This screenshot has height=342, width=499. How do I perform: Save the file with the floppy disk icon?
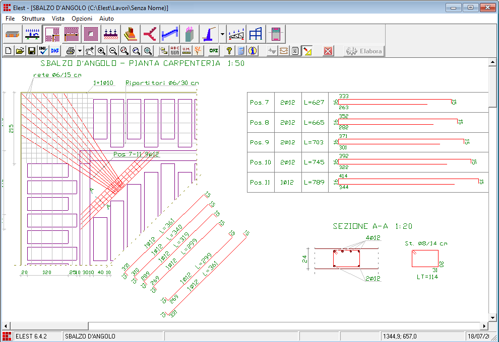tap(31, 51)
